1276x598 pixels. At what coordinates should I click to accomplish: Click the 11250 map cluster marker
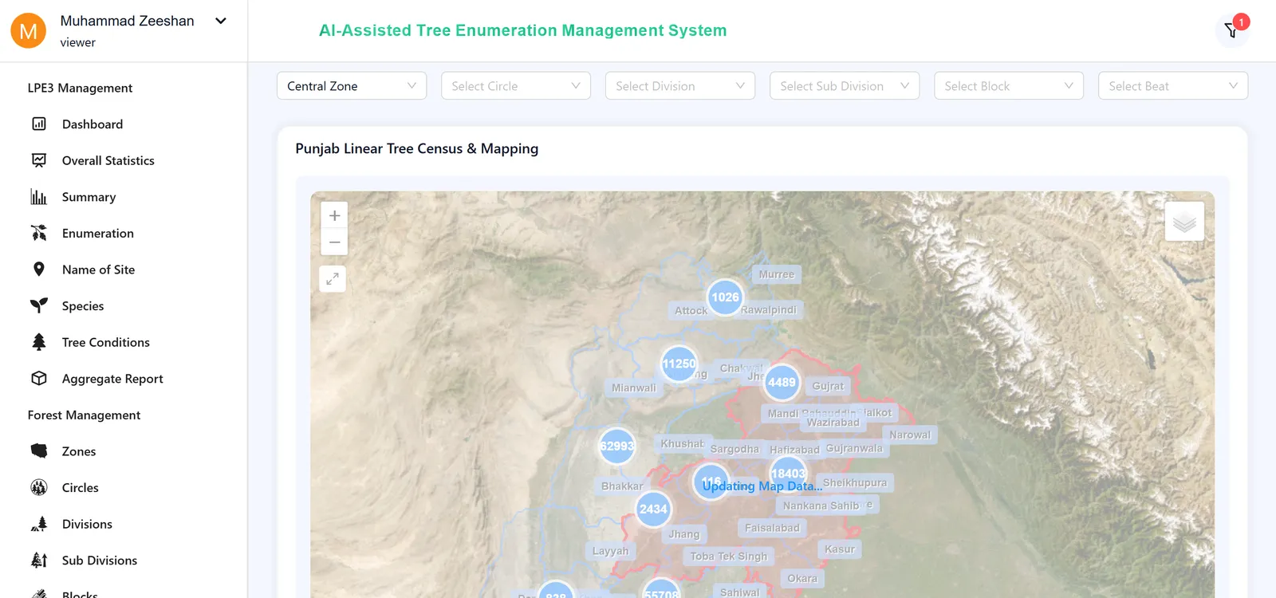679,364
